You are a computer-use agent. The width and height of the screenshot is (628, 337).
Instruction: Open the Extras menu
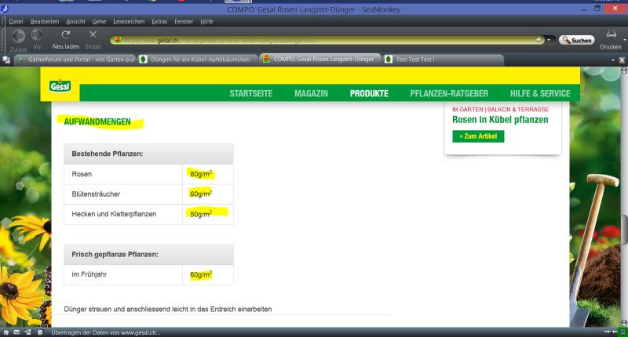click(159, 22)
